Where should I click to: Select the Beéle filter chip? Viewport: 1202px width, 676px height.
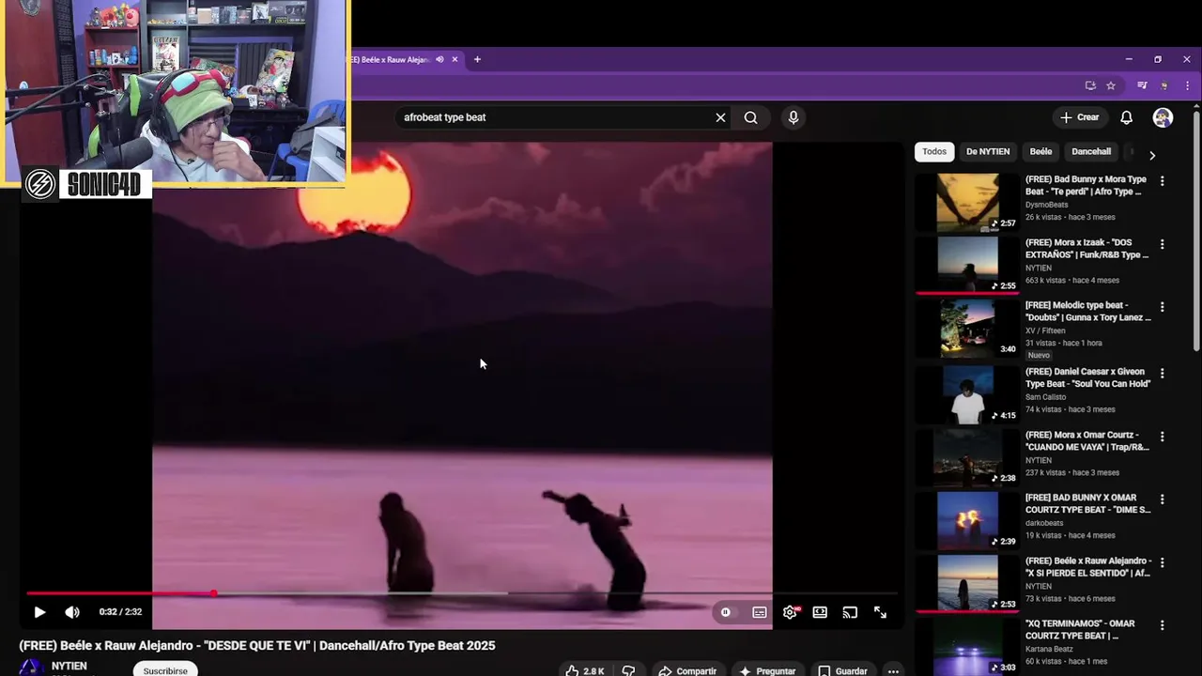coord(1040,151)
